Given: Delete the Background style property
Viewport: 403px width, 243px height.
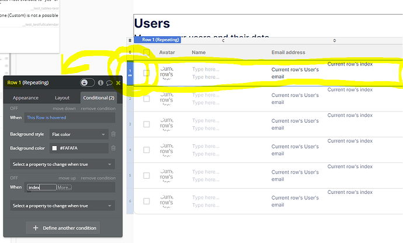Looking at the screenshot, I should [x=113, y=134].
